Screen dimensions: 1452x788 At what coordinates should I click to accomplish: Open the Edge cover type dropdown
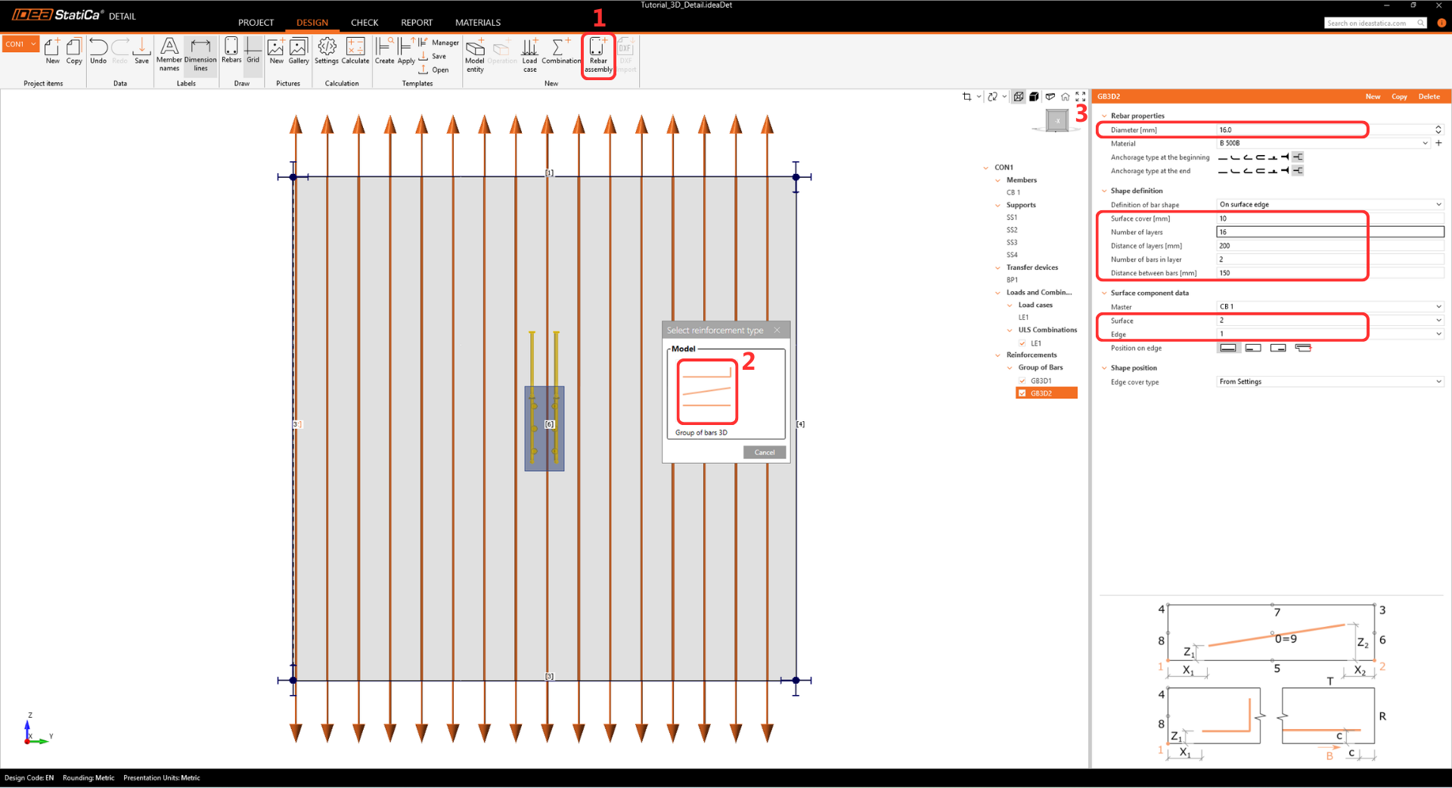tap(1329, 382)
